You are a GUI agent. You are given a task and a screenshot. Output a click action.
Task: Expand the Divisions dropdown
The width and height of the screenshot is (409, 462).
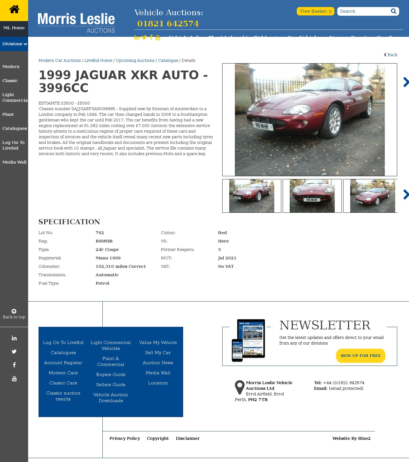(x=14, y=44)
